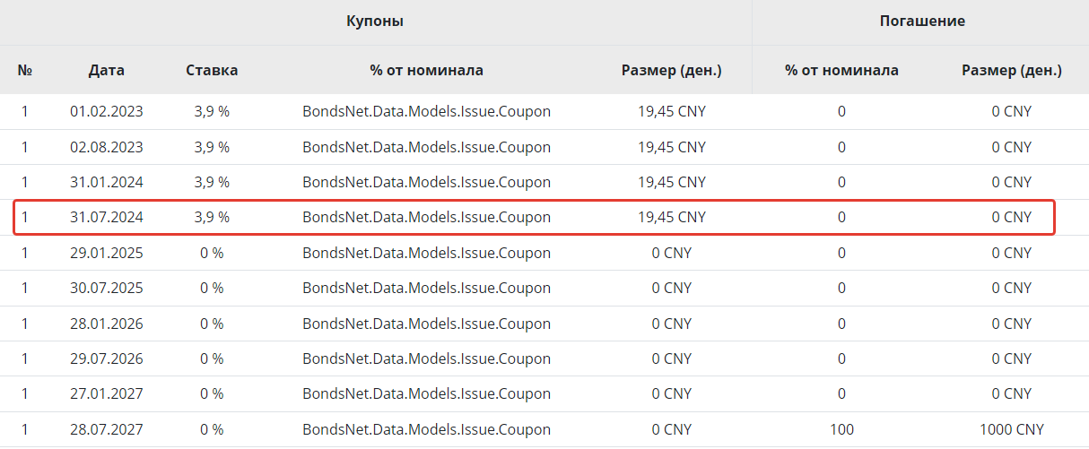Click the 28.07.2027 date cell
Image resolution: width=1089 pixels, height=449 pixels.
tap(107, 429)
